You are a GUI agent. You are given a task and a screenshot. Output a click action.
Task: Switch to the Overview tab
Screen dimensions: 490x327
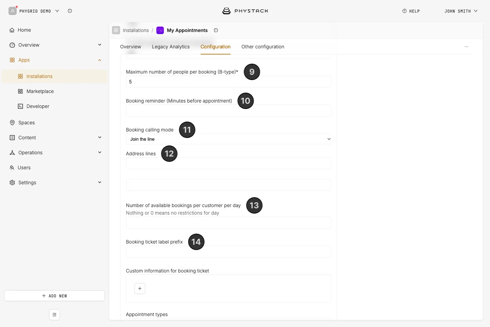131,47
